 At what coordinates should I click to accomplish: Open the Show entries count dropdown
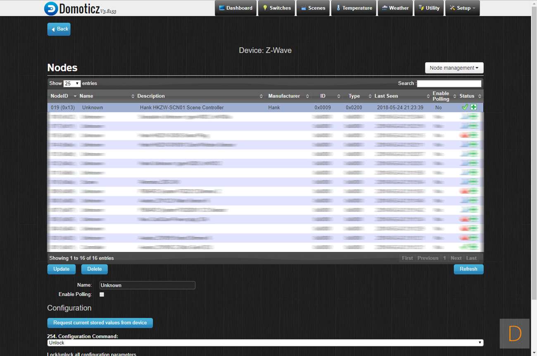[x=72, y=83]
